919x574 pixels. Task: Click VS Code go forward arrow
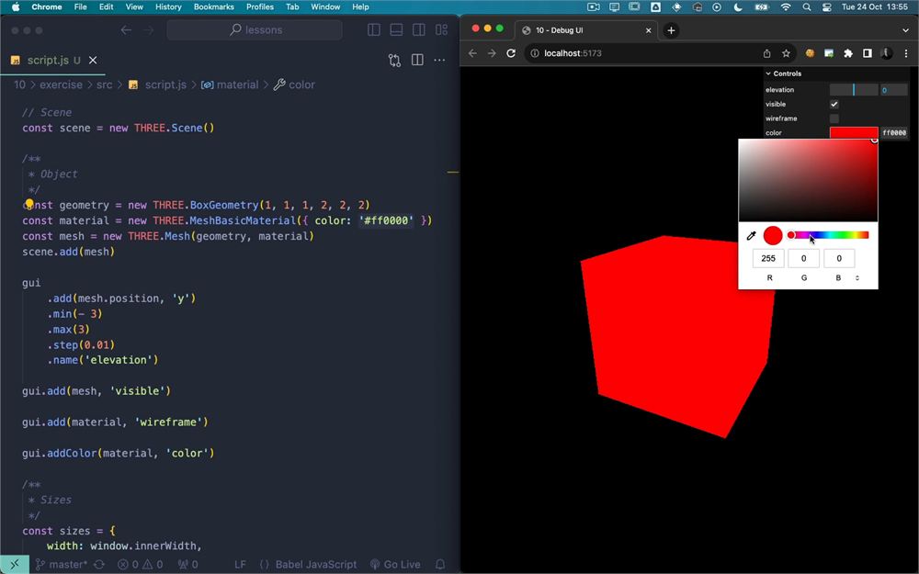click(148, 30)
